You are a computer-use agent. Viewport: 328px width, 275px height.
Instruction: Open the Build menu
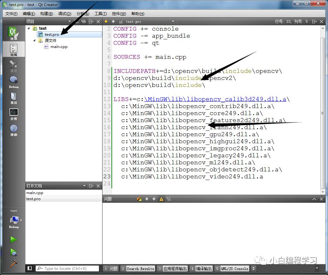46,13
